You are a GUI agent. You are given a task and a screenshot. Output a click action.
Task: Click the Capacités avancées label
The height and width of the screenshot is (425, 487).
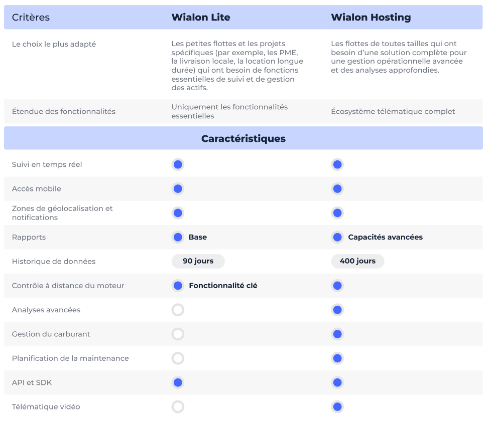coord(385,237)
